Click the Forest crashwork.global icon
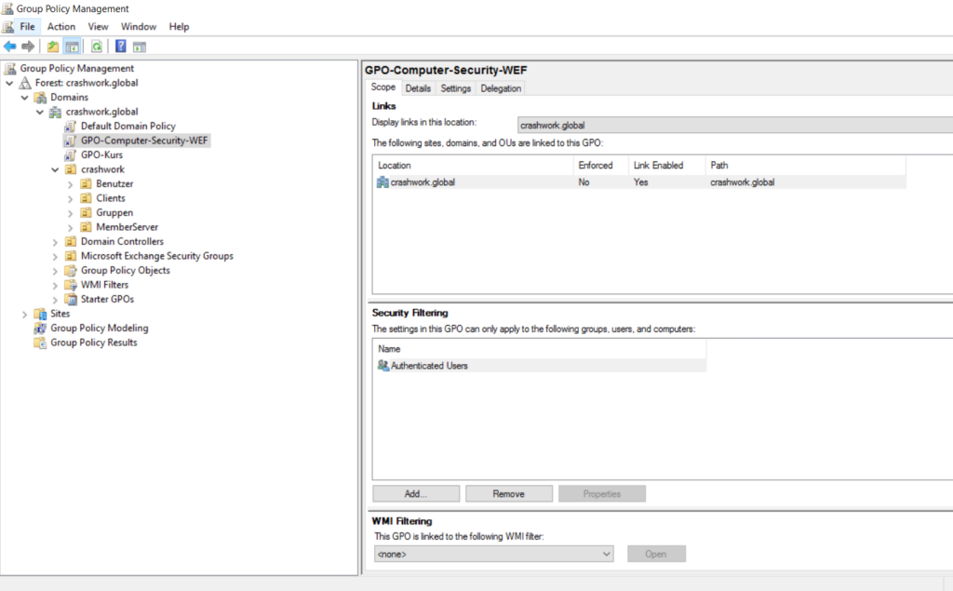This screenshot has height=591, width=953. pos(25,83)
